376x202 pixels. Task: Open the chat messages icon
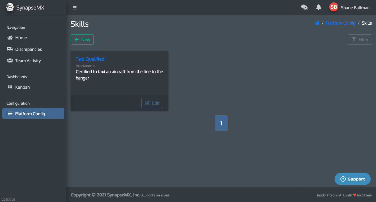tap(304, 7)
